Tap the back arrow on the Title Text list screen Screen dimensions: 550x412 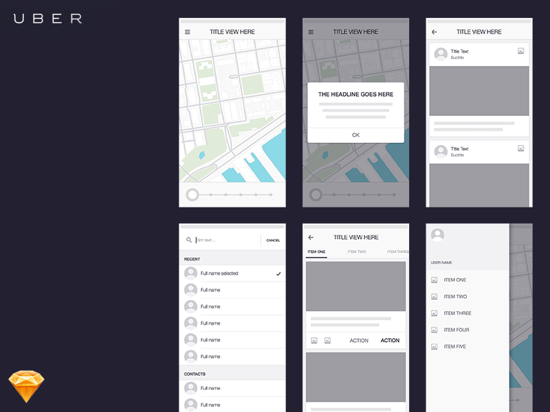tap(434, 32)
